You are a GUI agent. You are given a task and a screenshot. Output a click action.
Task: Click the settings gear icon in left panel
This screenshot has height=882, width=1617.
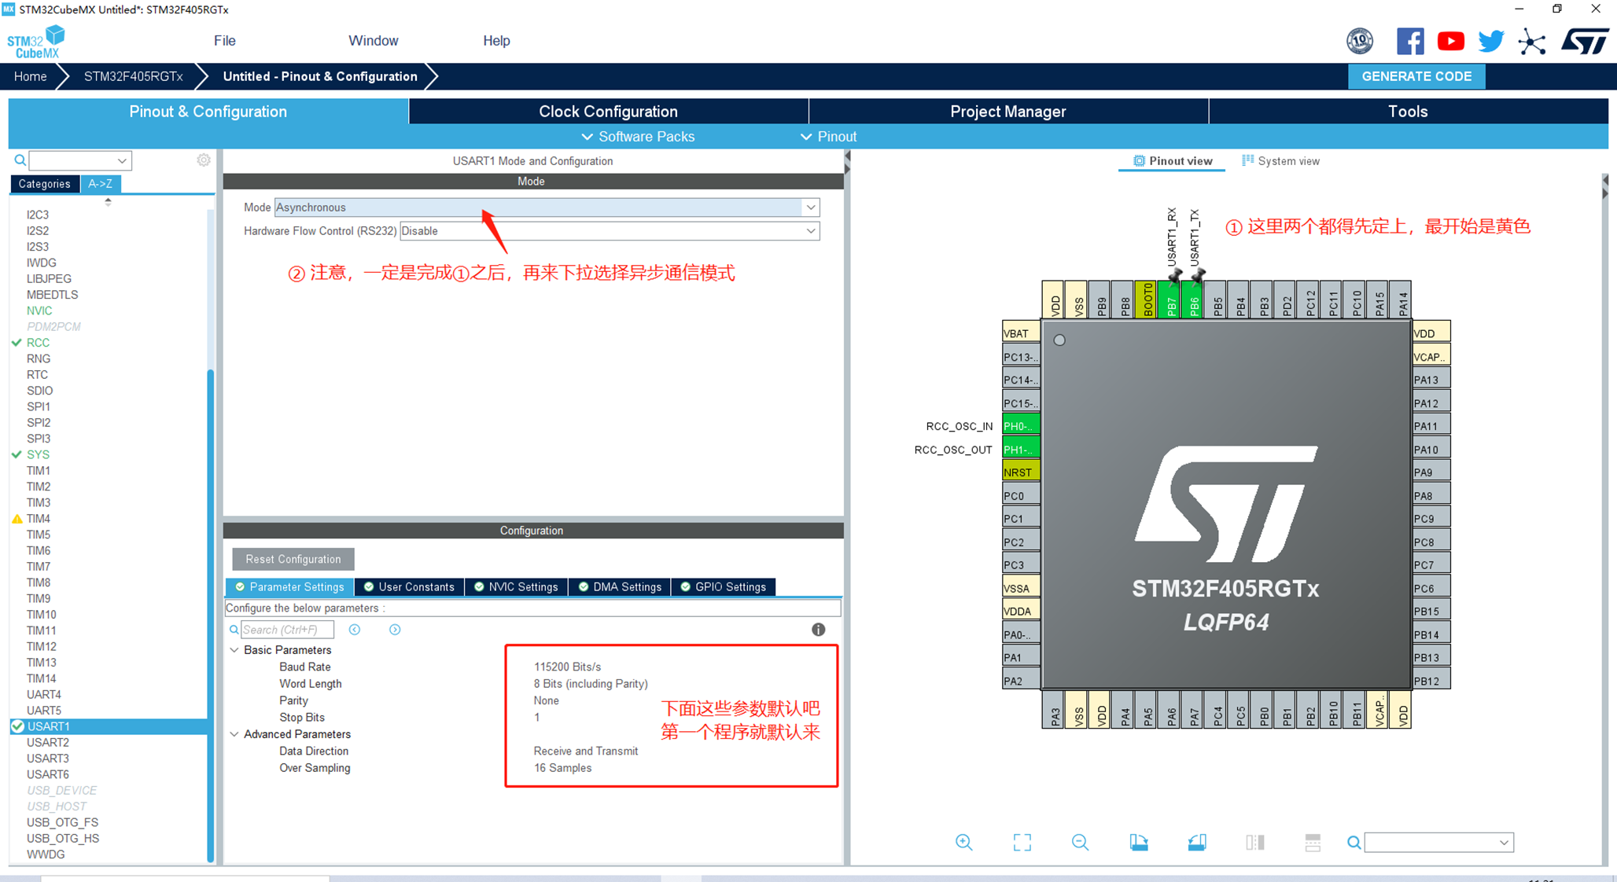[204, 160]
